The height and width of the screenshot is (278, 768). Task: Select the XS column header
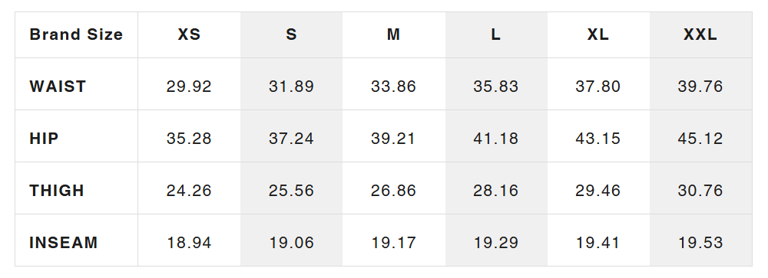coord(189,34)
